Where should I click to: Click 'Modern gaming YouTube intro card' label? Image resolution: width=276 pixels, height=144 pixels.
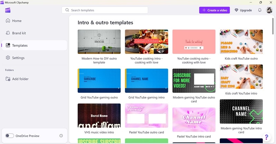click(241, 130)
